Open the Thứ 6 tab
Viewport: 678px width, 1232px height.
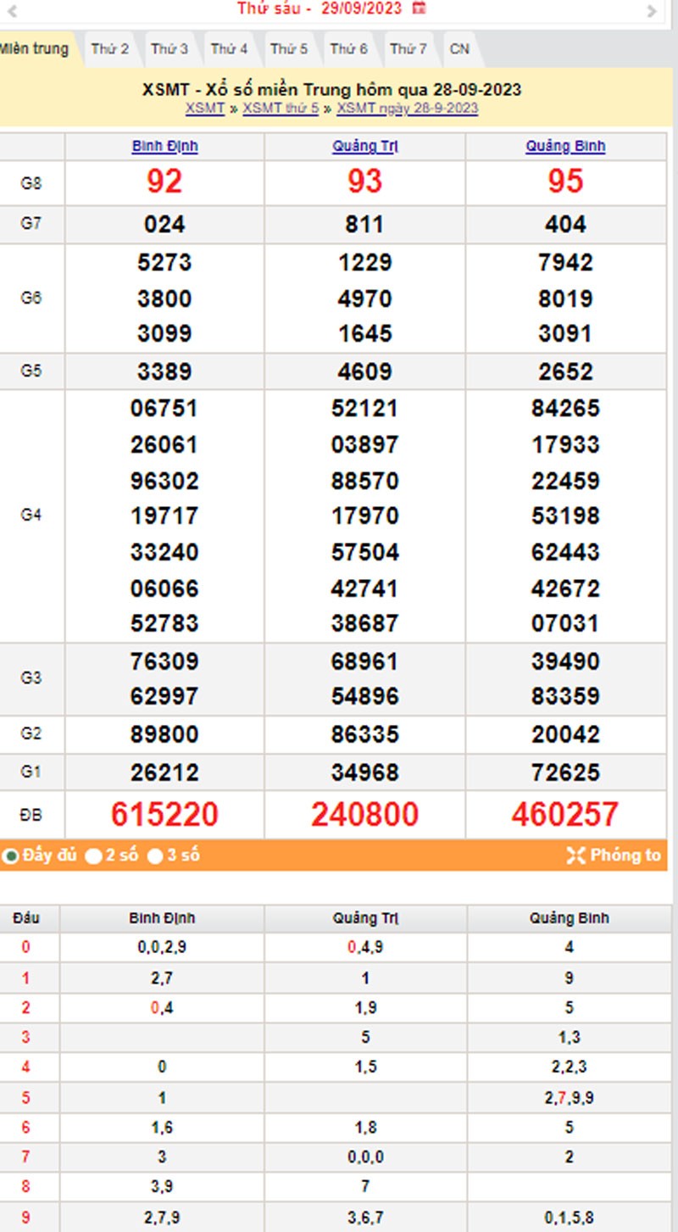pyautogui.click(x=348, y=49)
